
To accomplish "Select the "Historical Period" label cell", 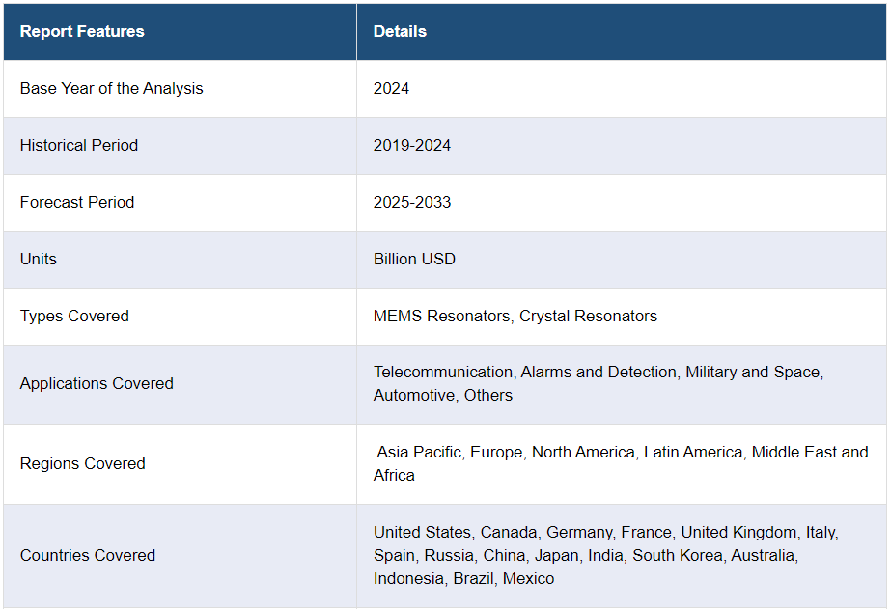I will click(79, 146).
